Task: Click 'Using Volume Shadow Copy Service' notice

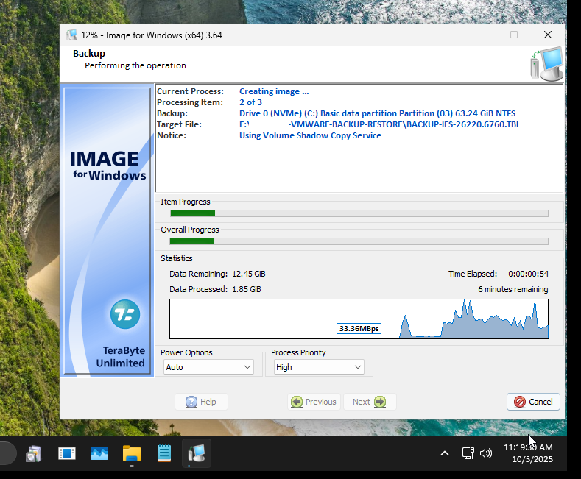Action: [x=310, y=135]
